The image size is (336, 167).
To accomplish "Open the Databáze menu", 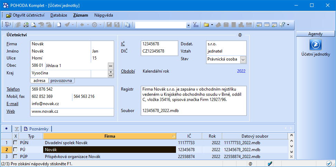I will pos(59,15).
